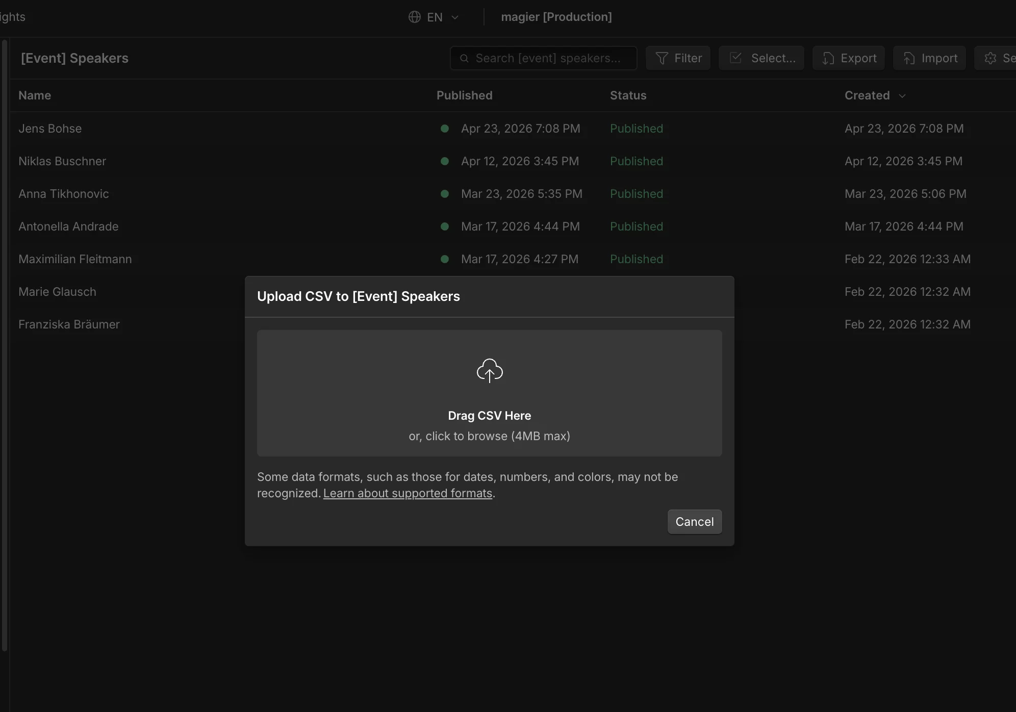This screenshot has width=1016, height=712.
Task: Click the cloud upload icon
Action: pyautogui.click(x=490, y=371)
